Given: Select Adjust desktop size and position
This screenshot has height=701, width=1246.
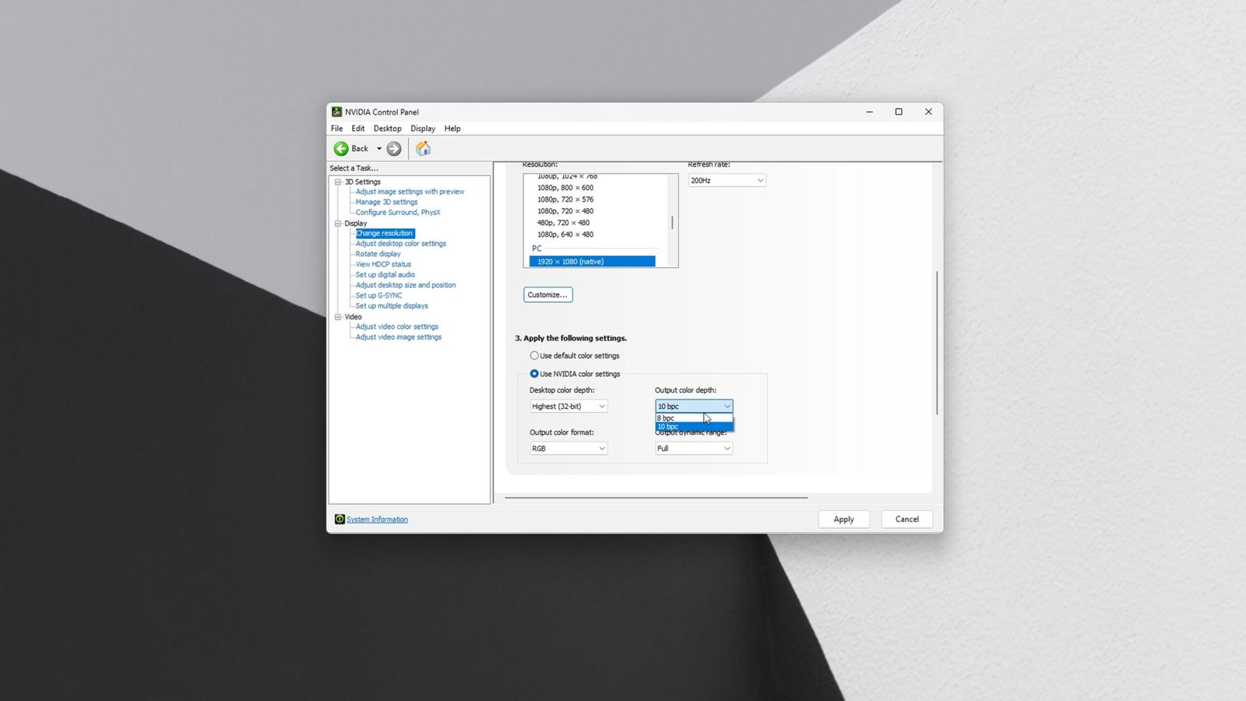Looking at the screenshot, I should coord(406,285).
